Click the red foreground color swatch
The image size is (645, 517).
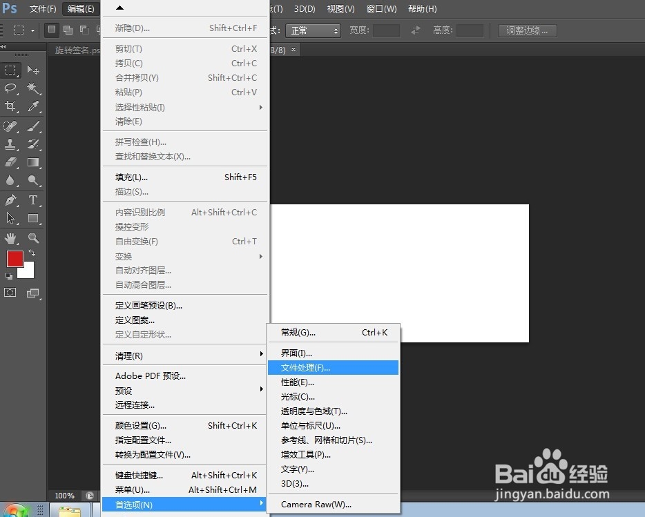click(x=15, y=259)
